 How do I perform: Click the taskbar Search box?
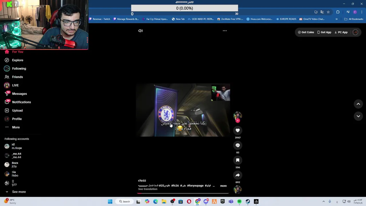click(125, 201)
